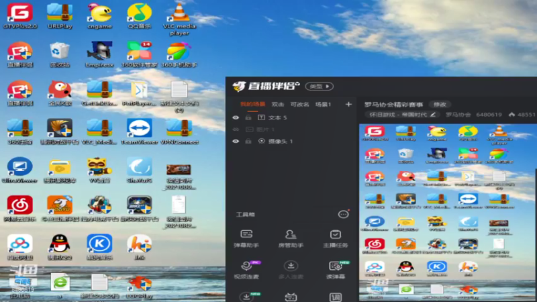
Task: Click room title 罗马协会精彩赛事
Action: [x=393, y=105]
